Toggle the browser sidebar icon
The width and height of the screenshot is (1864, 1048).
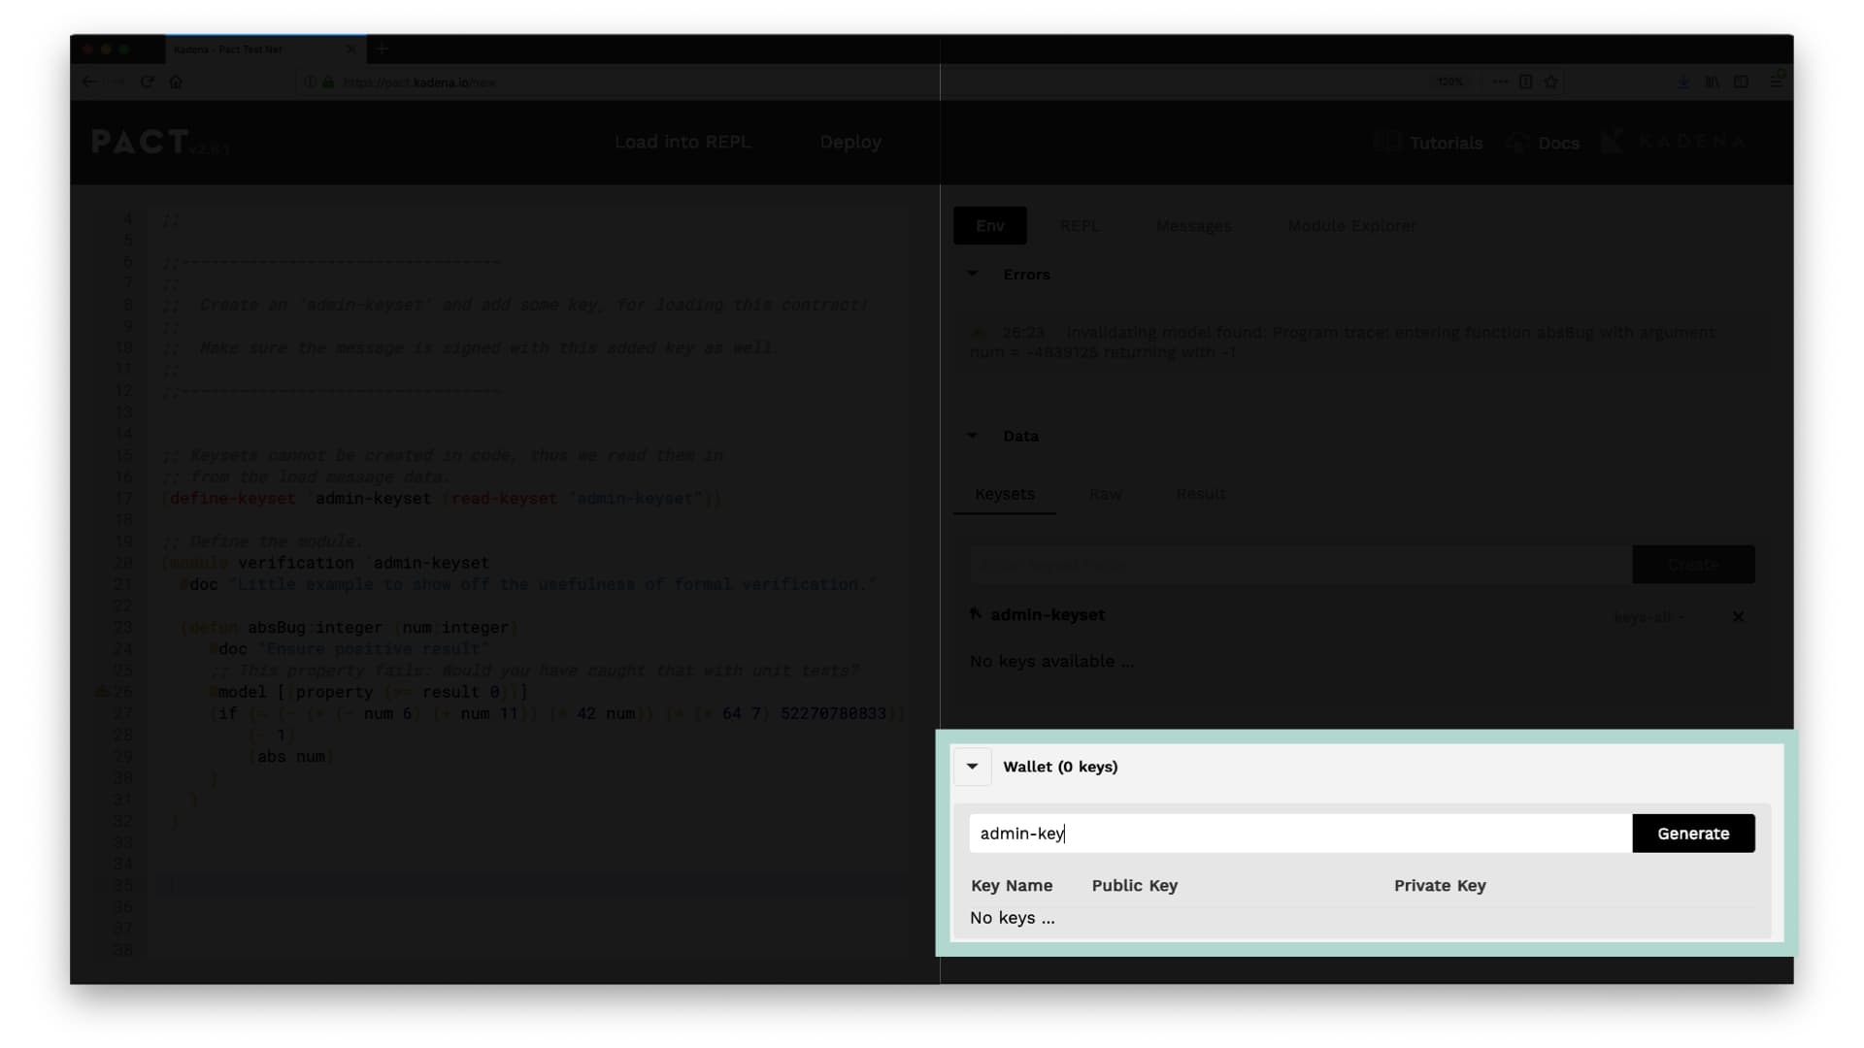(1742, 82)
